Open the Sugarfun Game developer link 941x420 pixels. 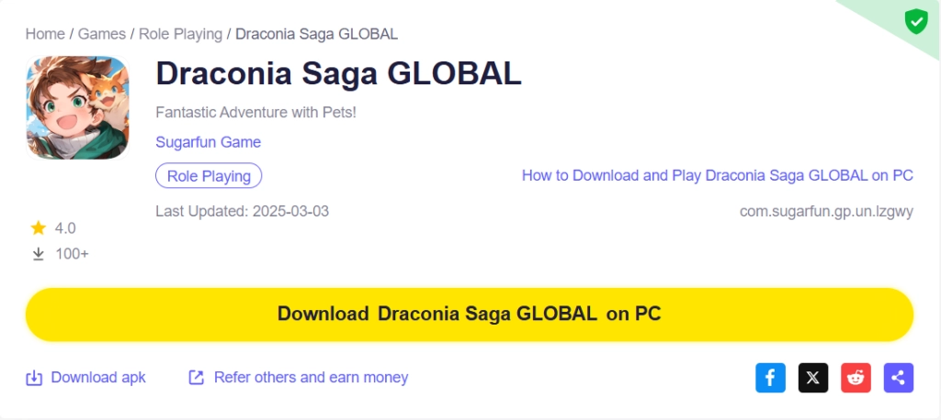tap(209, 142)
